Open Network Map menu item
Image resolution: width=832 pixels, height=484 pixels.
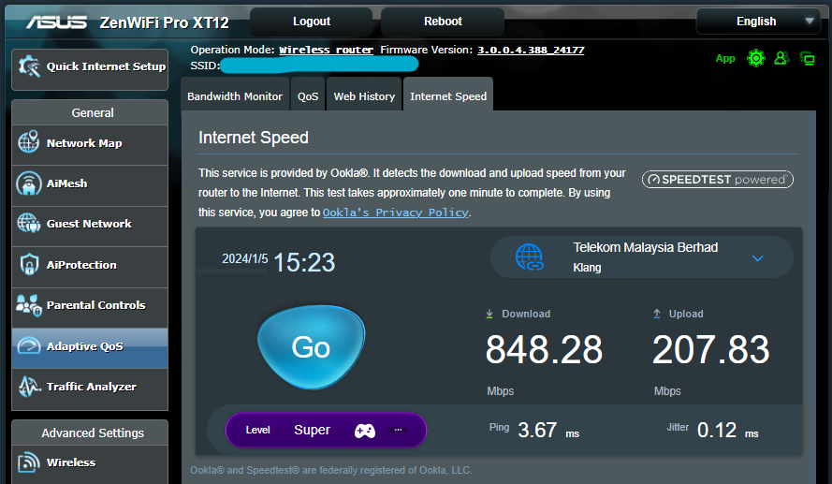click(x=90, y=143)
